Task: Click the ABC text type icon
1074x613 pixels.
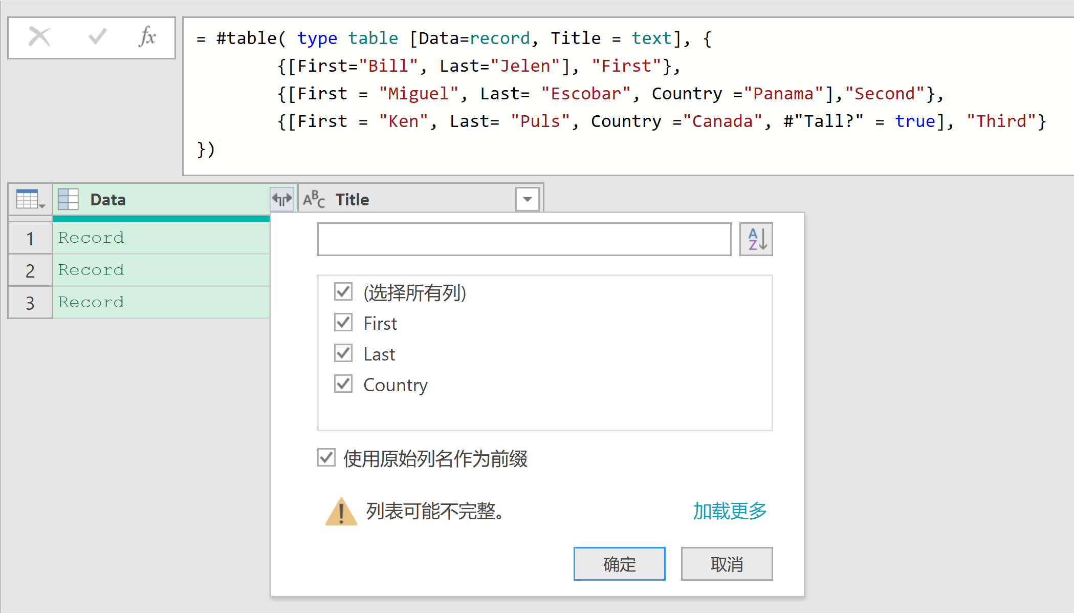Action: point(314,199)
